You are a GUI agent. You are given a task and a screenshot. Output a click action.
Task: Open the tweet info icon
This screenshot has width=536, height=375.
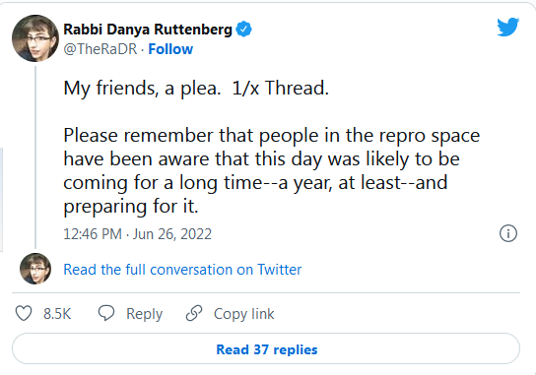[508, 233]
